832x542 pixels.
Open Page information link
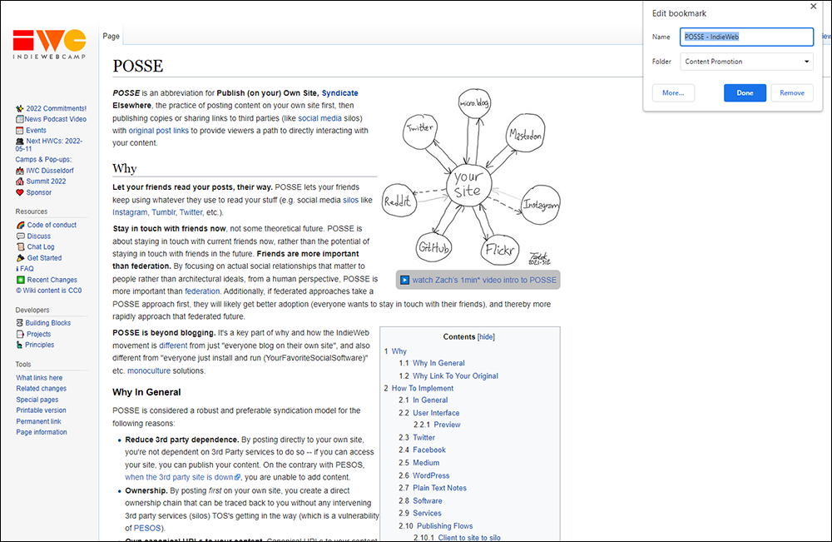click(x=42, y=432)
